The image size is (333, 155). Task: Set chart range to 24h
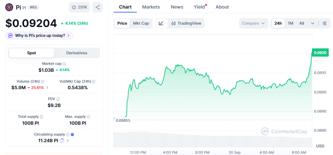(278, 23)
